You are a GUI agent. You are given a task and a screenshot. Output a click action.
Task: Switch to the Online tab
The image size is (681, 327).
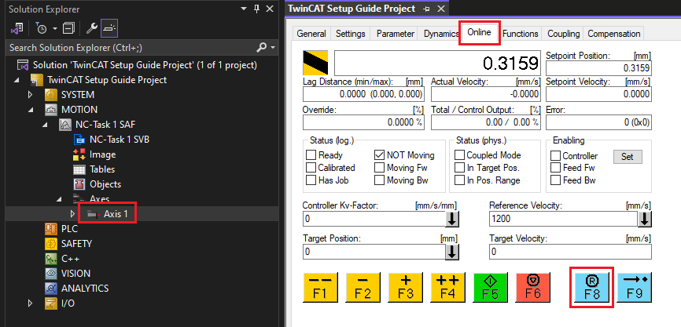(x=480, y=32)
